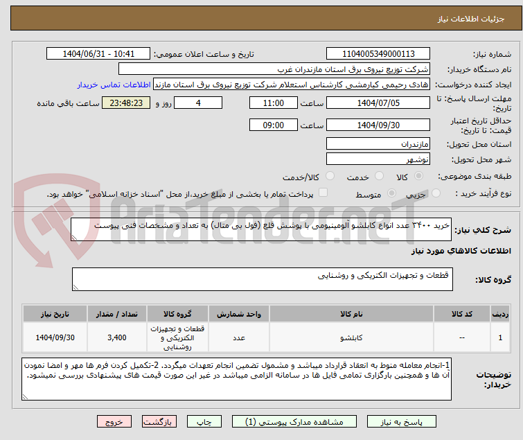This screenshot has width=523, height=440.
Task: Click the buyer organization name field
Action: tap(274, 69)
